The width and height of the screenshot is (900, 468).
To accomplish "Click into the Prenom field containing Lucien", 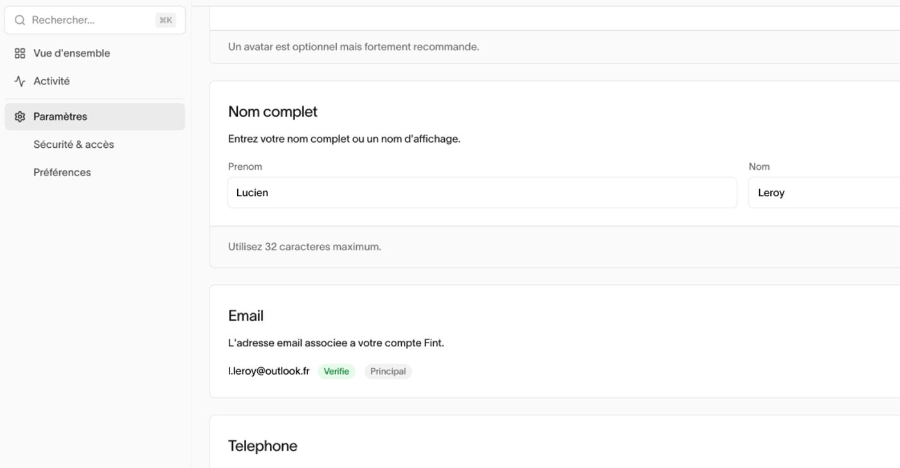I will pyautogui.click(x=482, y=192).
